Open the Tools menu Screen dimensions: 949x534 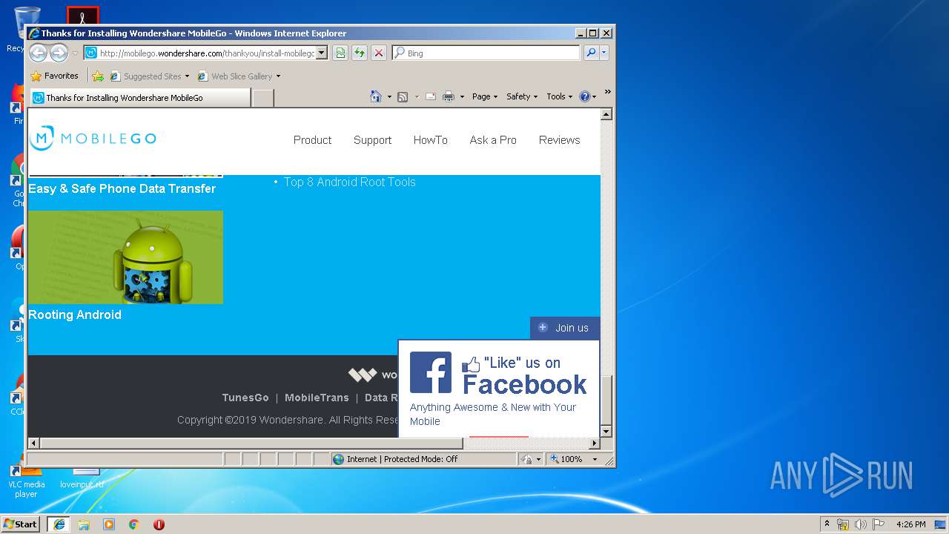(559, 96)
